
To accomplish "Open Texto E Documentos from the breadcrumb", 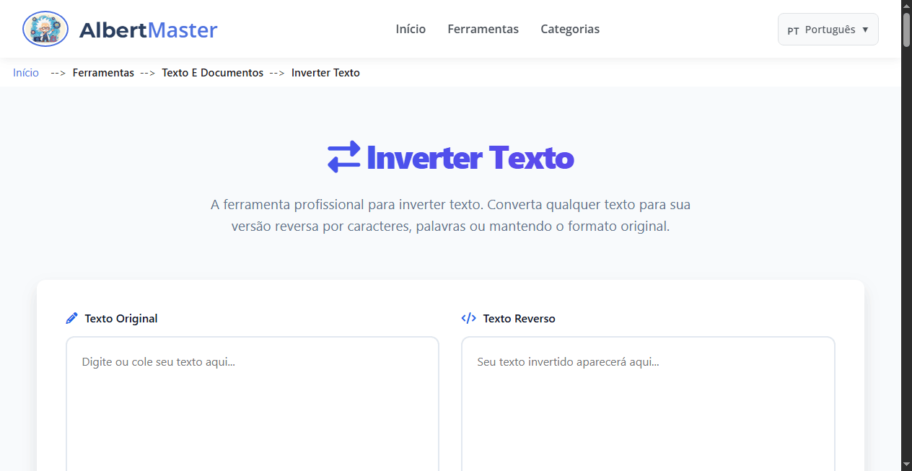I will (212, 72).
